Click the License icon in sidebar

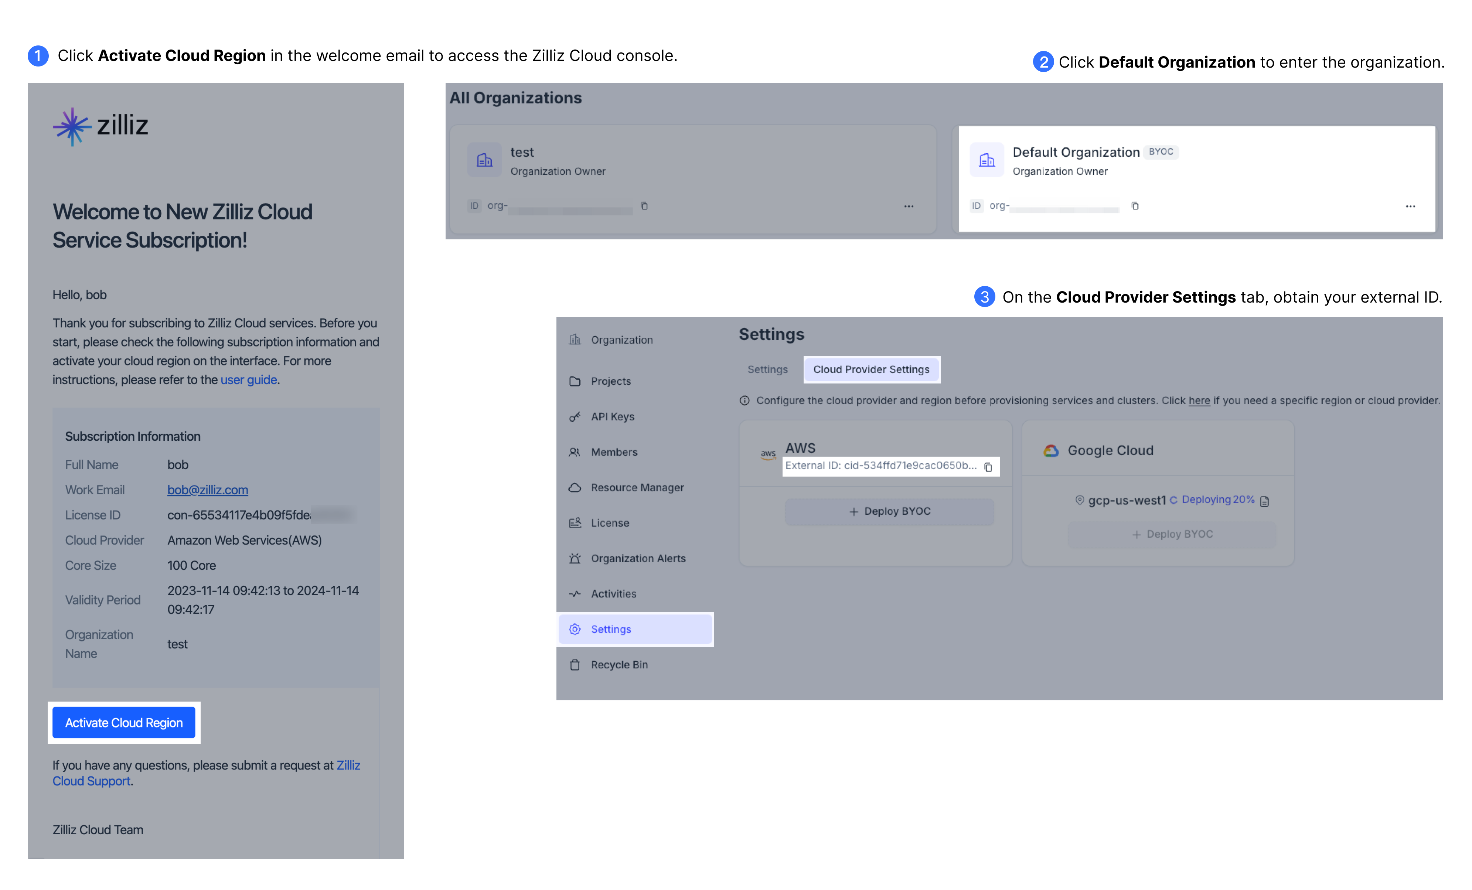575,523
